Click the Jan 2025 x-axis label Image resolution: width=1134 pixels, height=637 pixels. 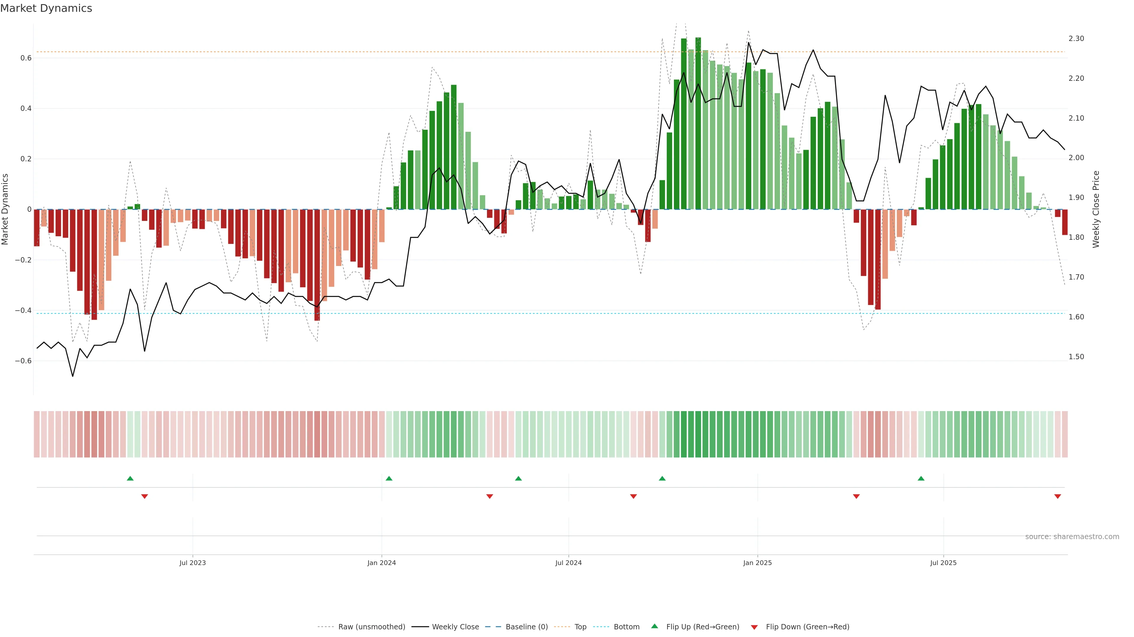point(757,563)
